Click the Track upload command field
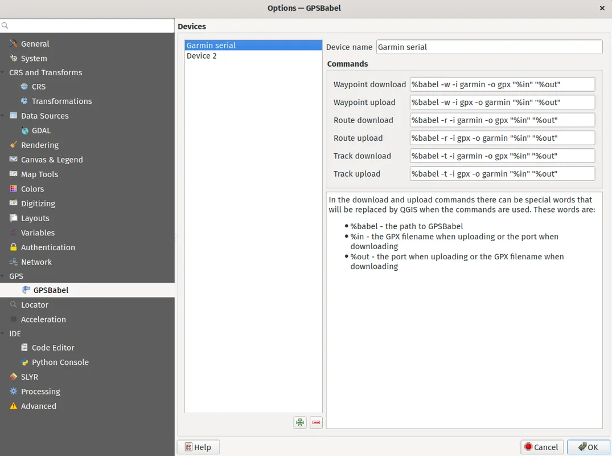The height and width of the screenshot is (456, 612). coord(502,174)
